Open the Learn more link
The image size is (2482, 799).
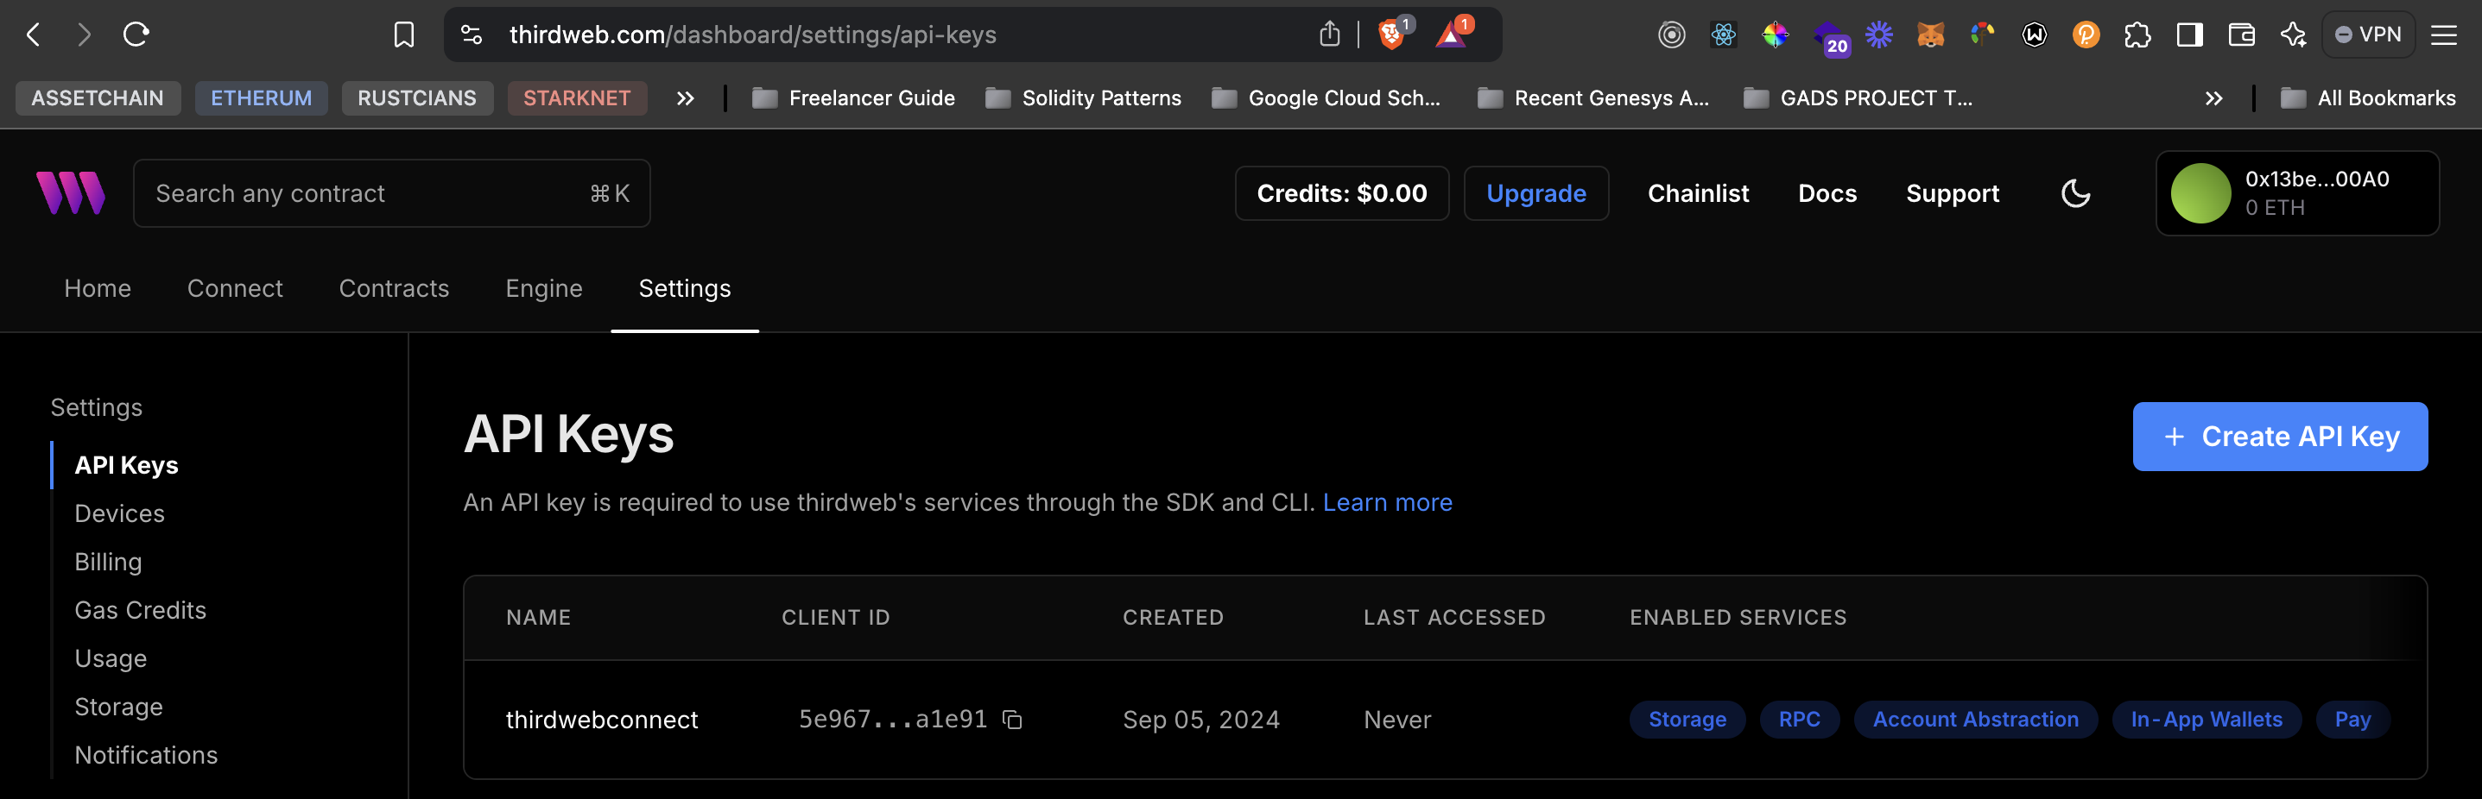coord(1388,502)
